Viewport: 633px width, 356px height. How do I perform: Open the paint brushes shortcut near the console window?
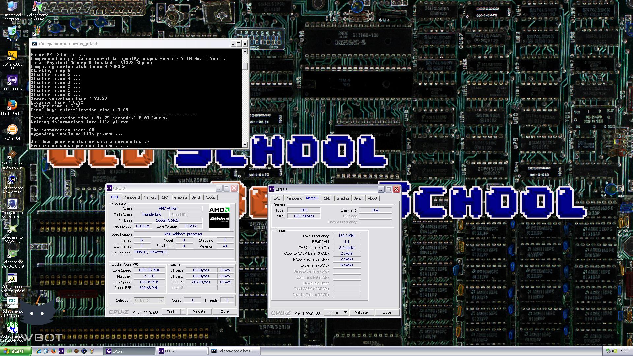(x=37, y=31)
